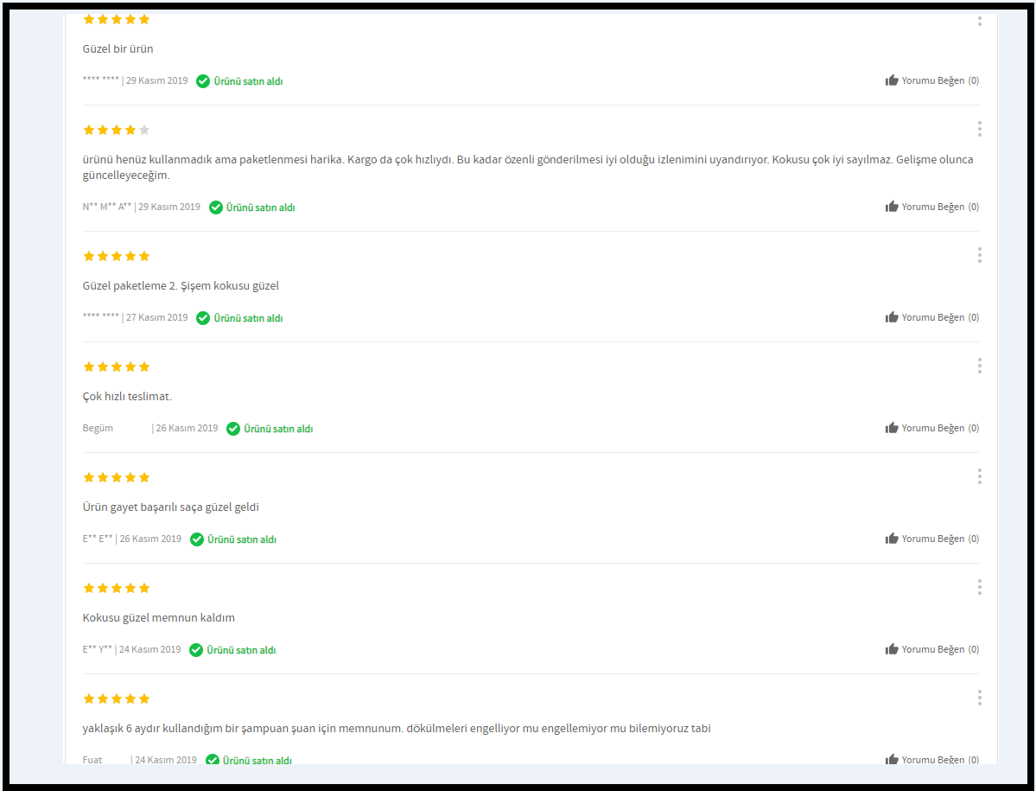This screenshot has width=1036, height=791.
Task: Open options menu on 'Ürün gayet başarılı' review
Action: [x=979, y=476]
